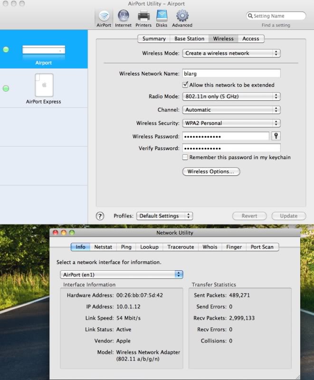Click the Recv Packets value 2,999,133
The image size is (314, 380).
(x=242, y=318)
